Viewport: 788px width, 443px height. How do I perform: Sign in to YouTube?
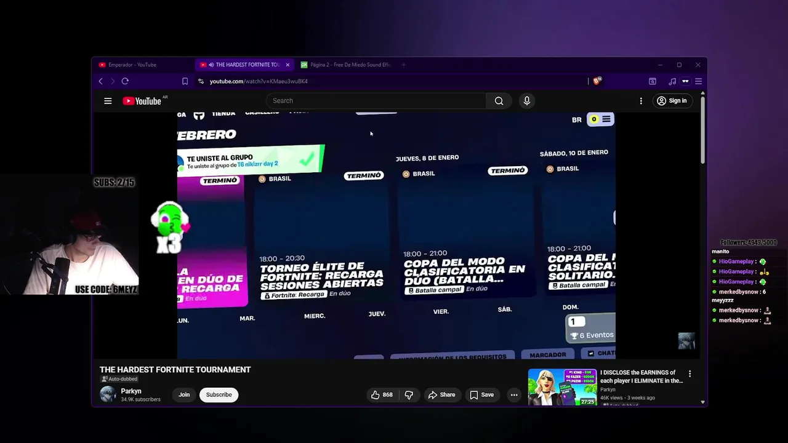click(x=672, y=101)
